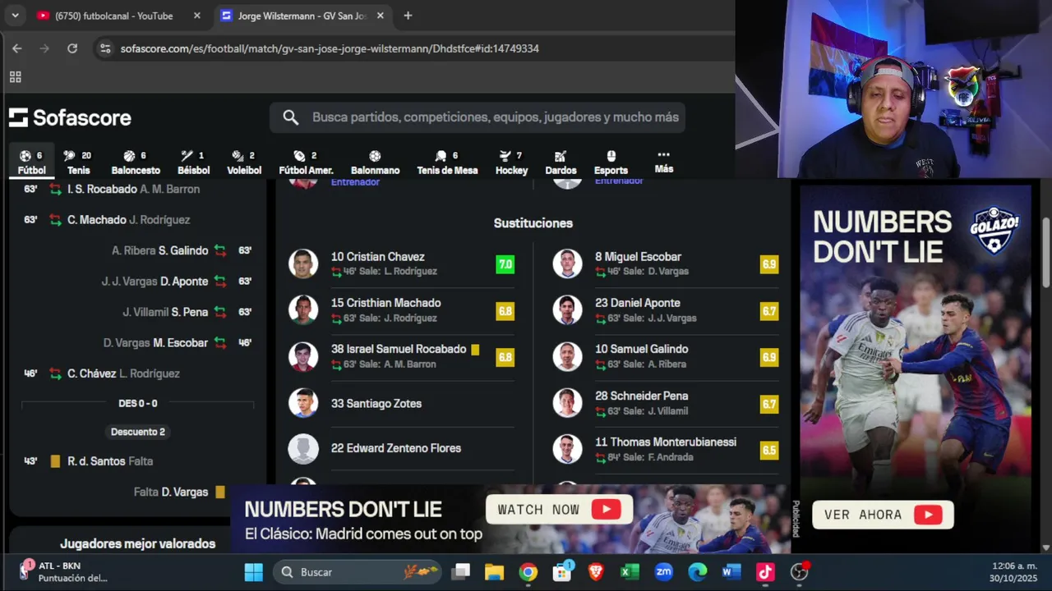Open Edward Zenteno Flores player row
1052x591 pixels.
tap(402, 448)
